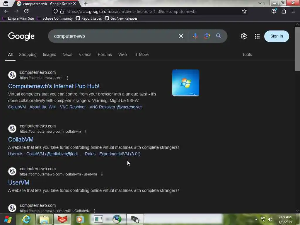300x225 pixels.
Task: Open options dots beside the wiki CollabVM URL
Action: [x=95, y=211]
